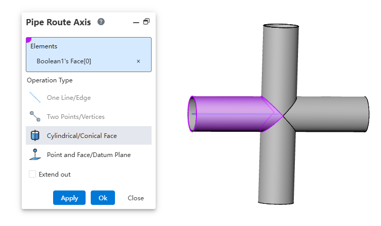This screenshot has width=381, height=226.
Task: Select the Boolean1's Face[0] entry
Action: 71,61
